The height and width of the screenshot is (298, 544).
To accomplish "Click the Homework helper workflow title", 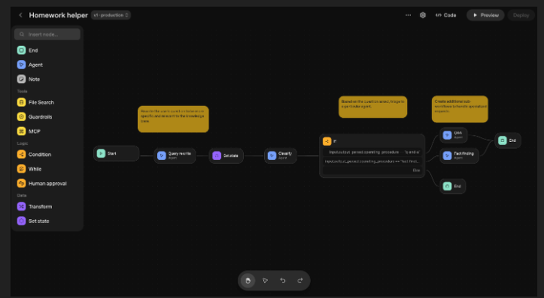I will [x=58, y=15].
